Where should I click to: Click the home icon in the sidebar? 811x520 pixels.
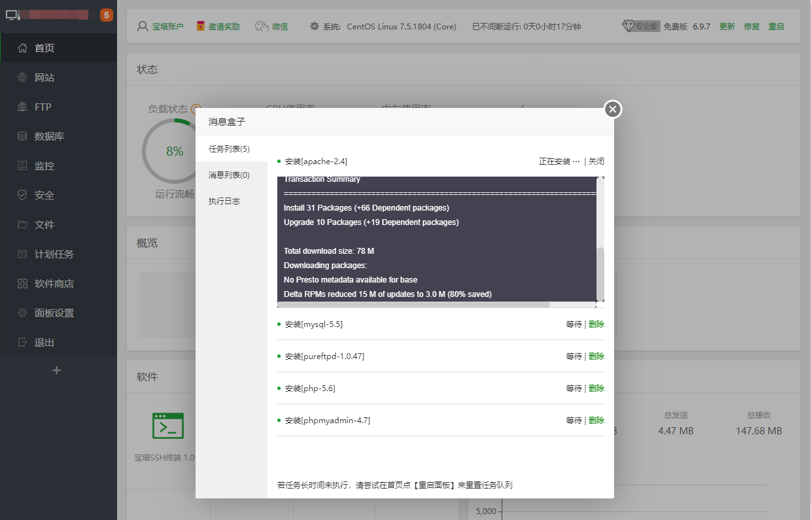[22, 48]
